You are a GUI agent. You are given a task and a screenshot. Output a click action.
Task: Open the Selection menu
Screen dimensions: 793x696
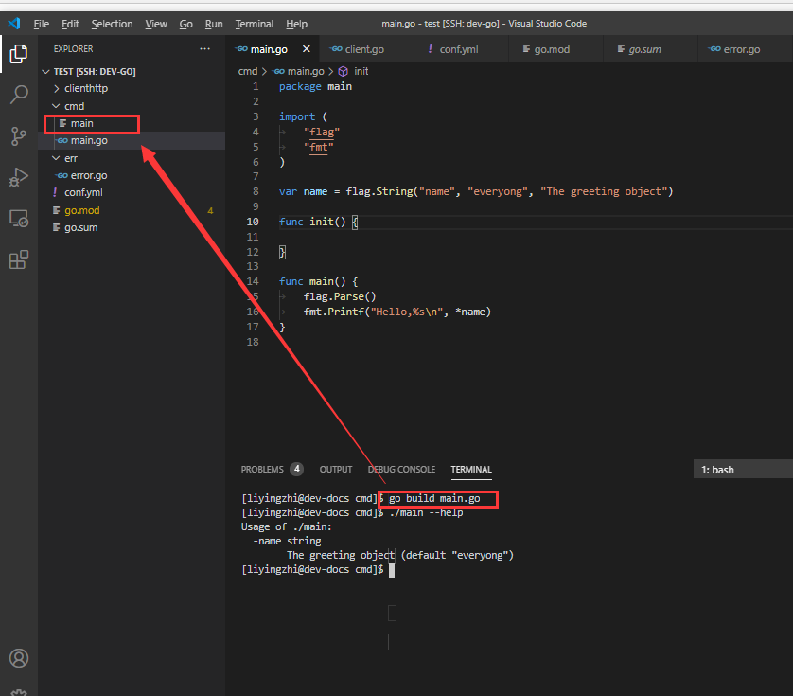click(112, 24)
